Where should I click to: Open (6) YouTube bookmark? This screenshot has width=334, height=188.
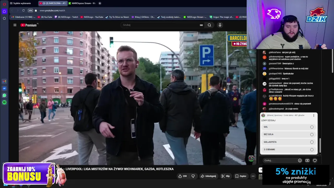pyautogui.click(x=45, y=17)
